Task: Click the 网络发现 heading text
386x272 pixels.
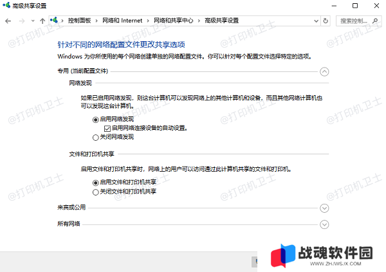Action: (80, 83)
